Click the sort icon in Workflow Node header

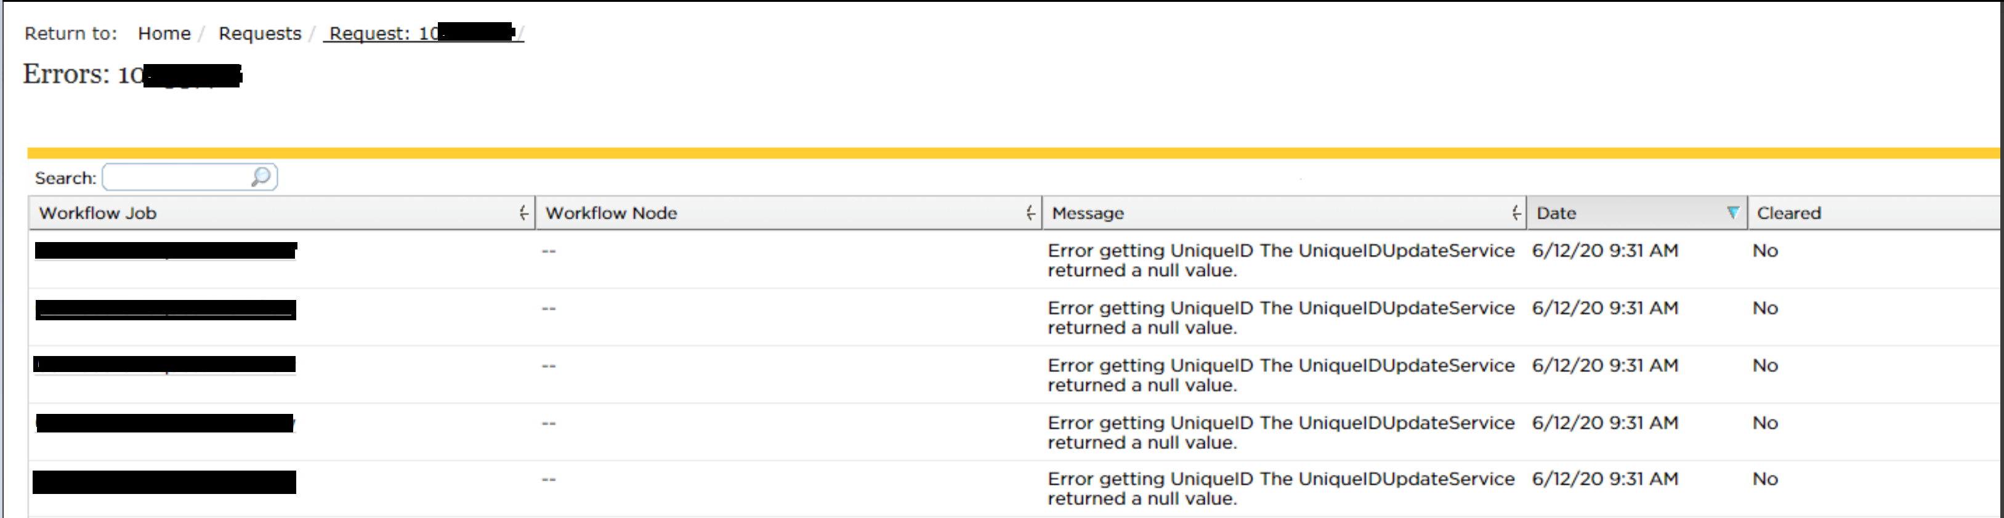tap(1030, 213)
